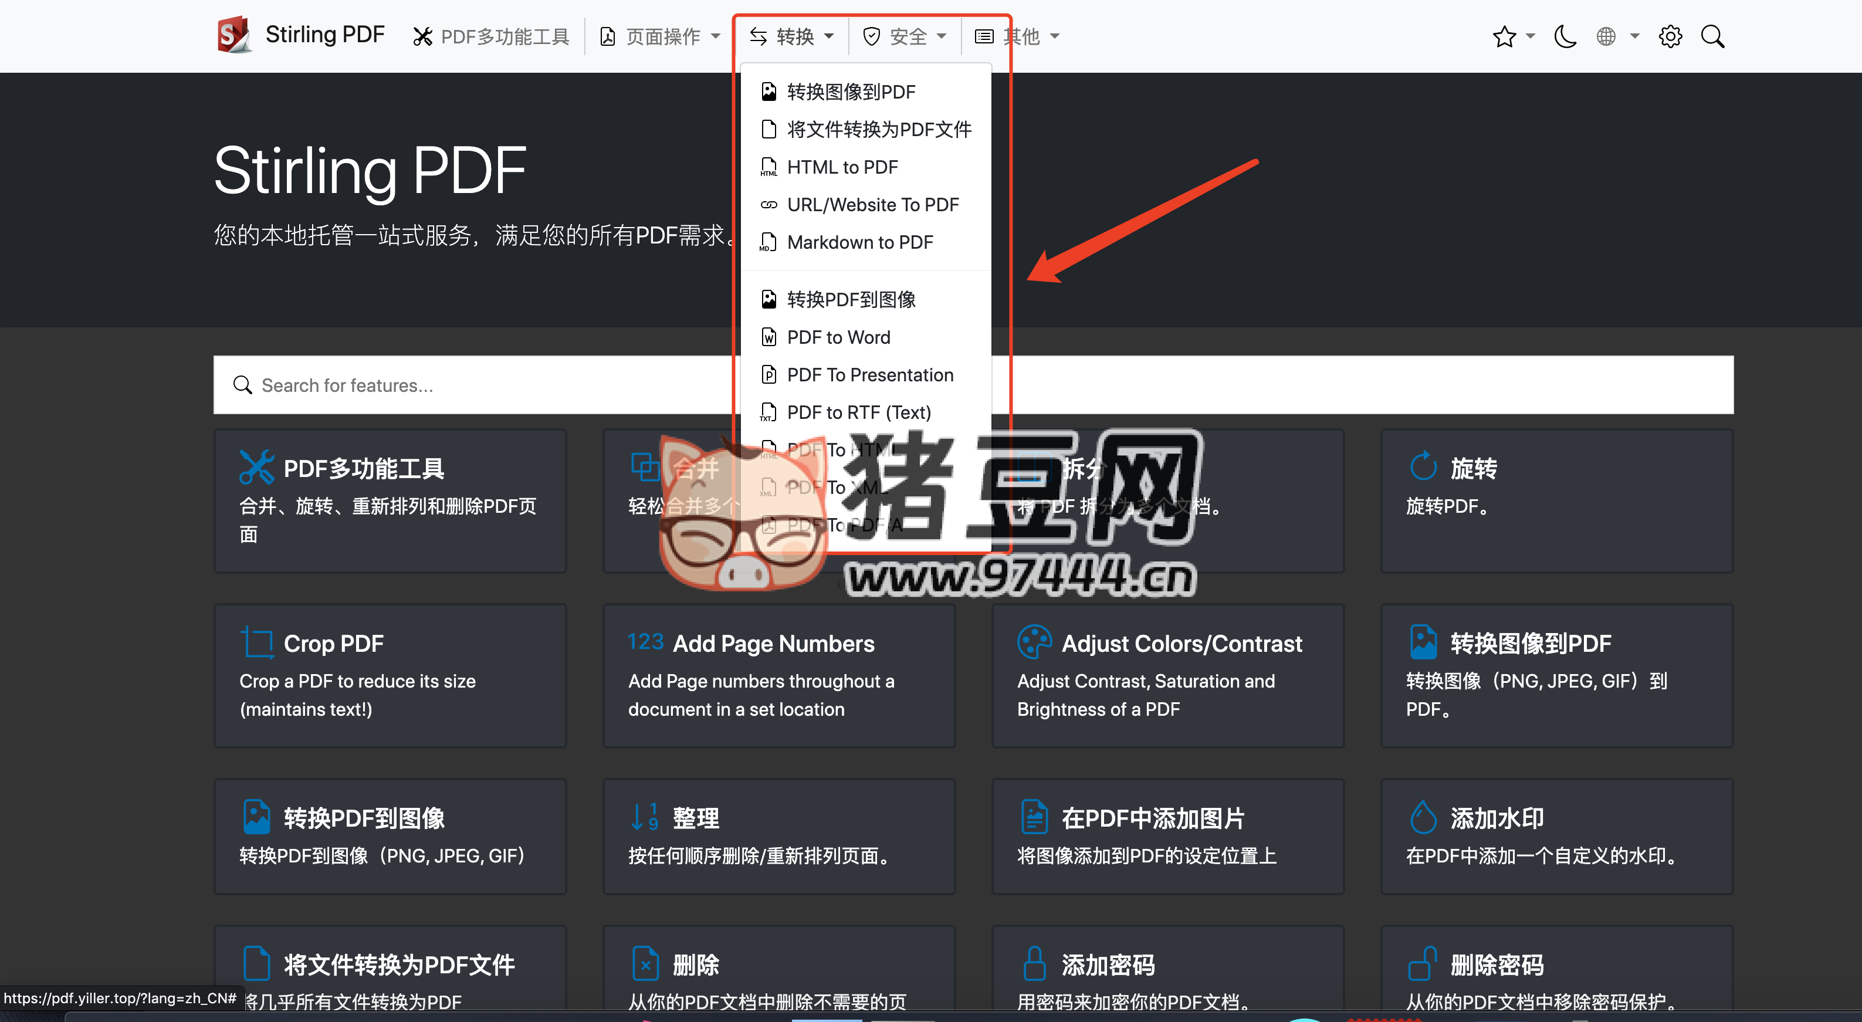Viewport: 1862px width, 1022px height.
Task: Click the 添加水印 droplet icon
Action: pyautogui.click(x=1423, y=817)
